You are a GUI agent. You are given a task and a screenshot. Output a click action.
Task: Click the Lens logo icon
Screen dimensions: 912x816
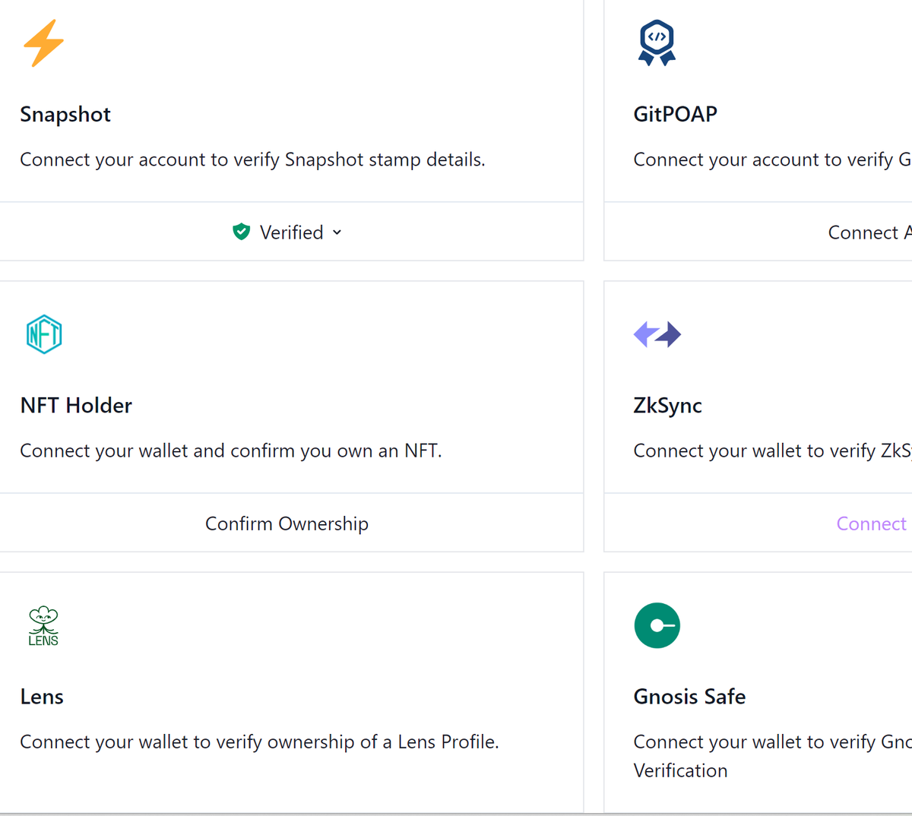[43, 626]
